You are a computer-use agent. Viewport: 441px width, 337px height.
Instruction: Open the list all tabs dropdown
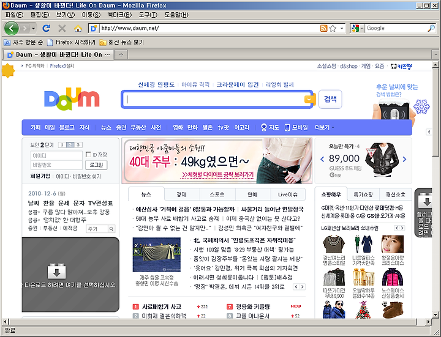[x=435, y=54]
